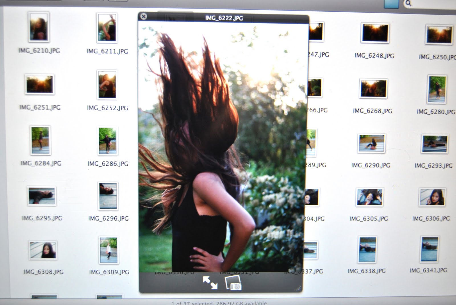The image size is (456, 305).
Task: Select the IMG_6284.JPG thumbnail
Action: coord(40,140)
